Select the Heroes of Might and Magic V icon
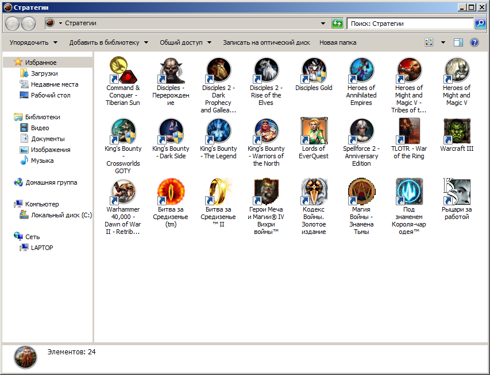 (457, 70)
